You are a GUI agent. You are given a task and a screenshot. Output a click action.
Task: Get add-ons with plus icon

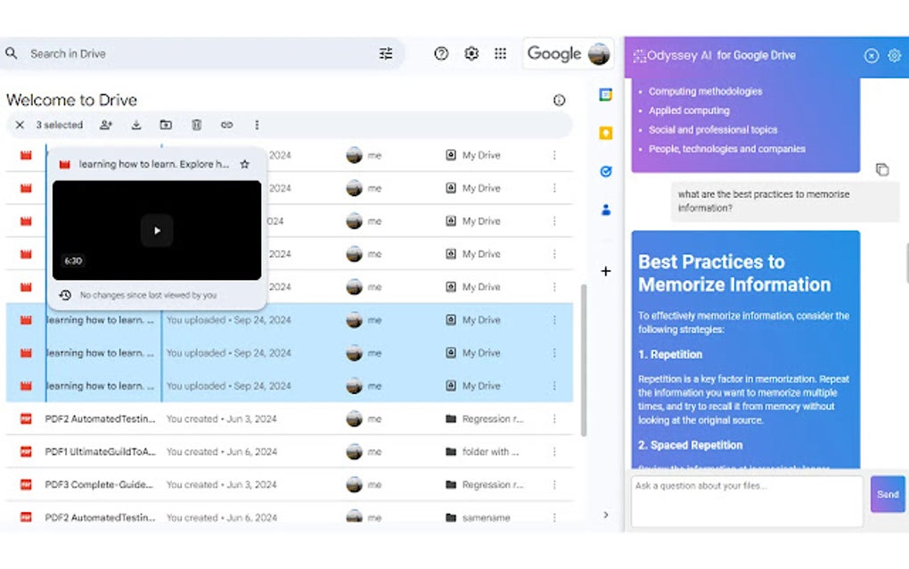coord(606,271)
